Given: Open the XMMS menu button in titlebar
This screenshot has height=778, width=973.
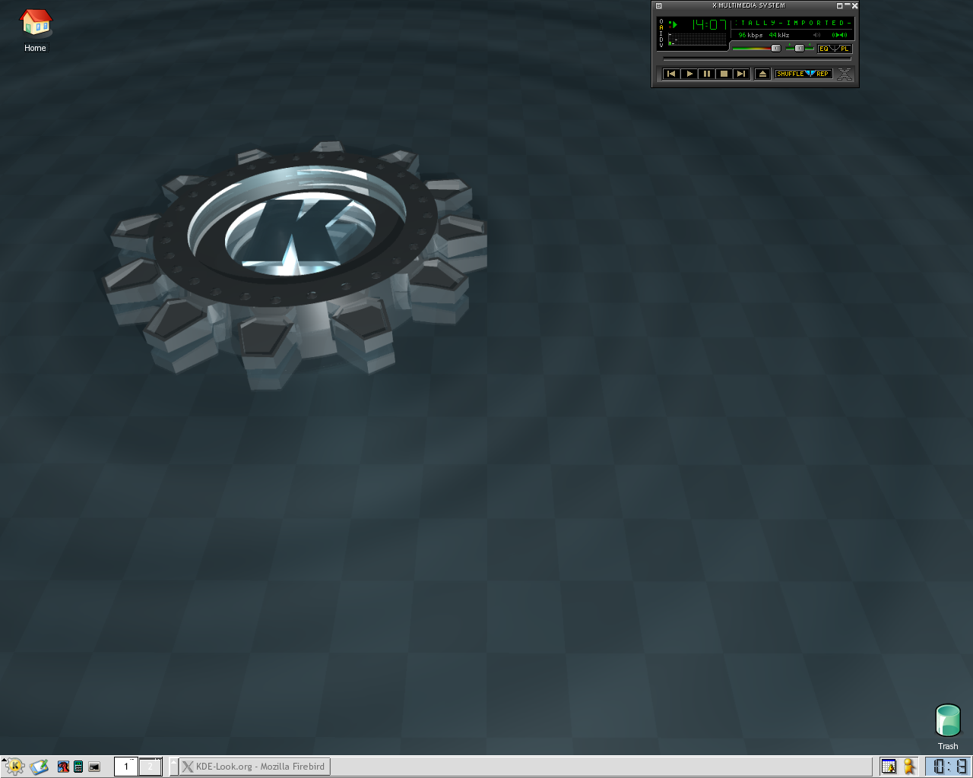Looking at the screenshot, I should click(x=659, y=6).
